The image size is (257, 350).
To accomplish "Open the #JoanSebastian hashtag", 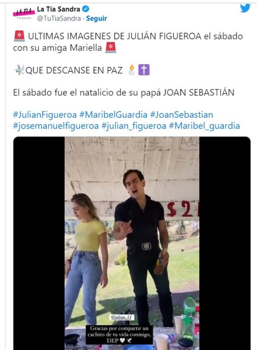I will [x=182, y=115].
